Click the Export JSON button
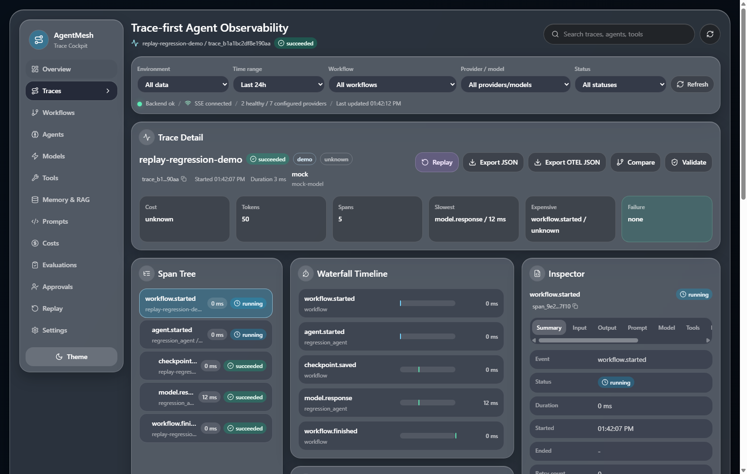Viewport: 747px width, 474px height. (x=493, y=162)
